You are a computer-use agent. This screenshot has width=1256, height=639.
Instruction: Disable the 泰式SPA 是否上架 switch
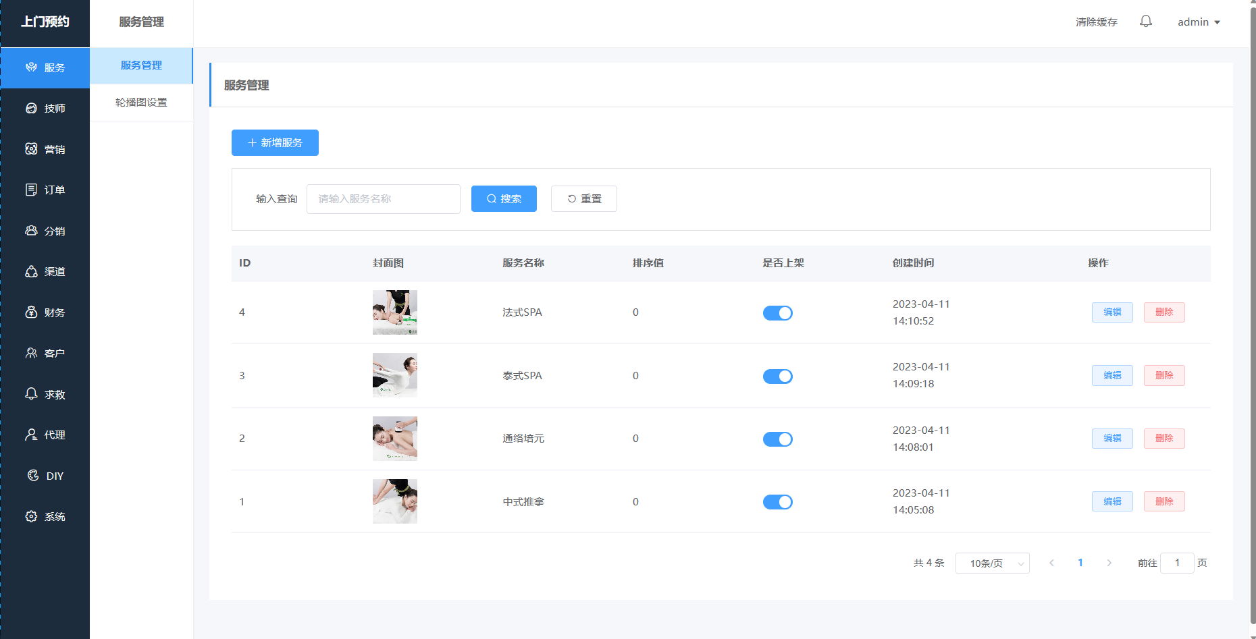(x=777, y=377)
